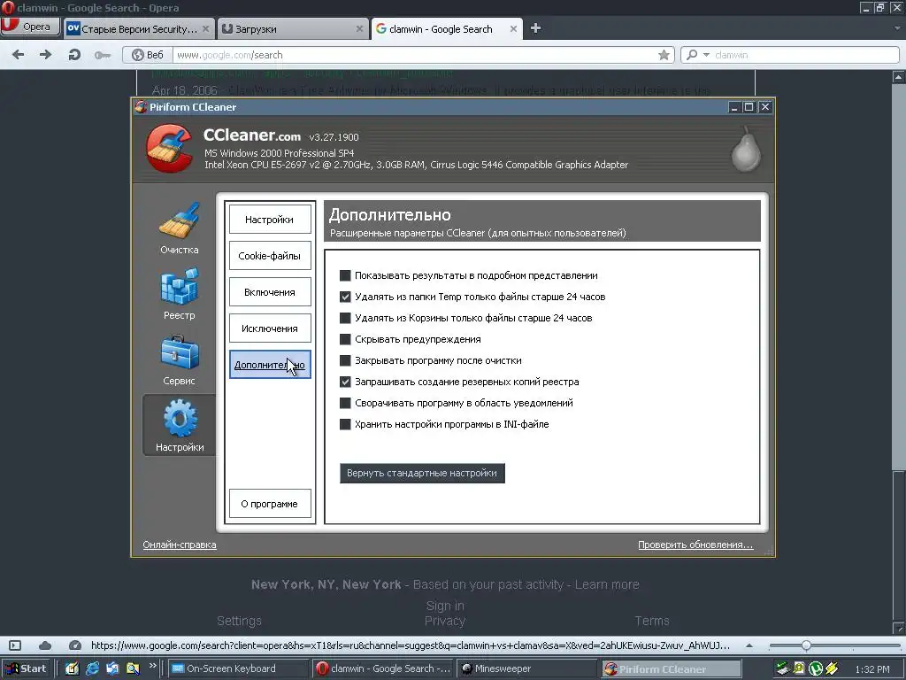Check Скрывать предупреждения
The height and width of the screenshot is (680, 906).
pos(345,339)
